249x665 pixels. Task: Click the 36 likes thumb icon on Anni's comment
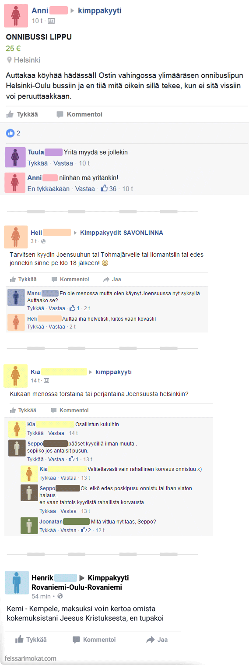click(104, 189)
